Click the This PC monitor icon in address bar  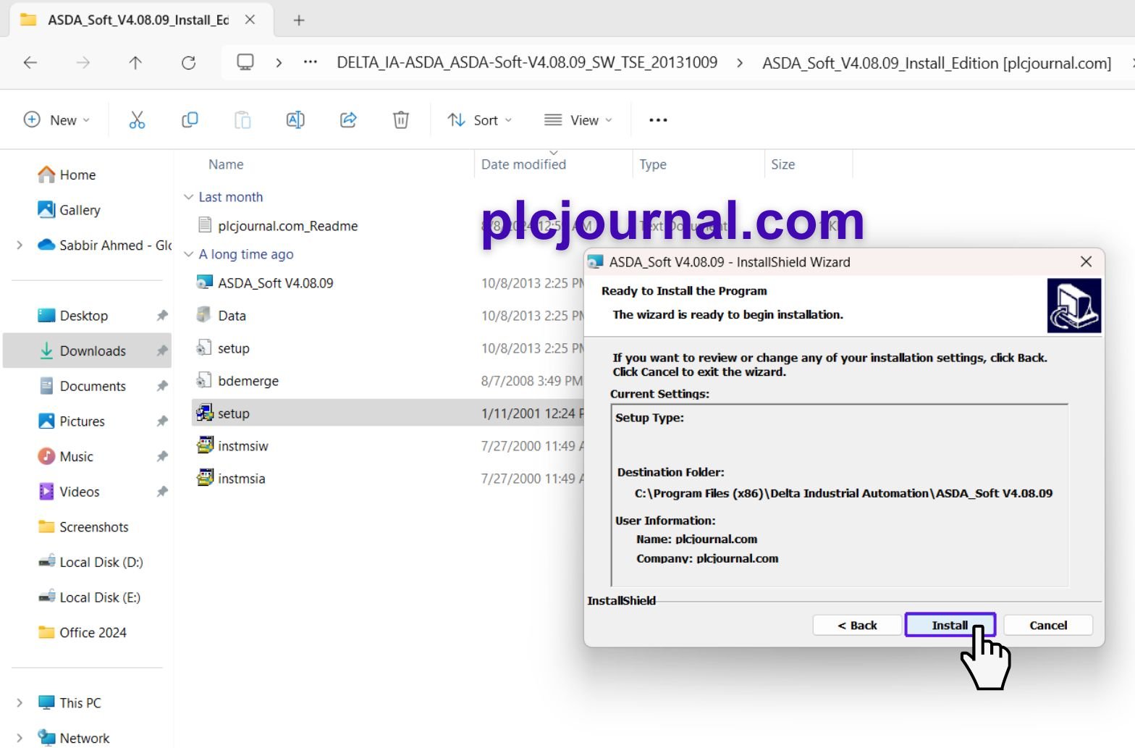(x=245, y=62)
